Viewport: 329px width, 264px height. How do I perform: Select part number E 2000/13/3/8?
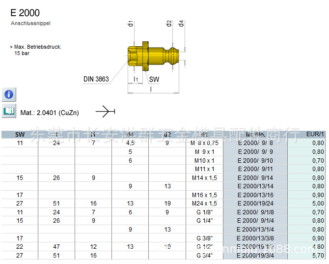pyautogui.click(x=255, y=238)
